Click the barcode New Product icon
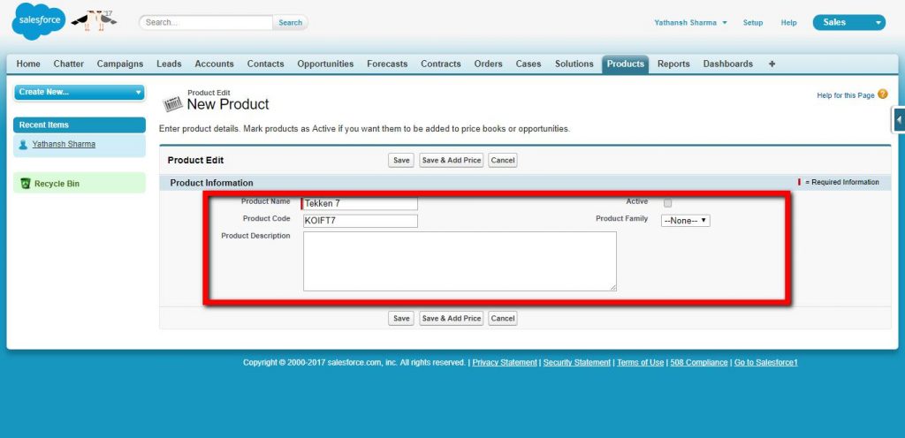The height and width of the screenshot is (438, 905). (172, 103)
